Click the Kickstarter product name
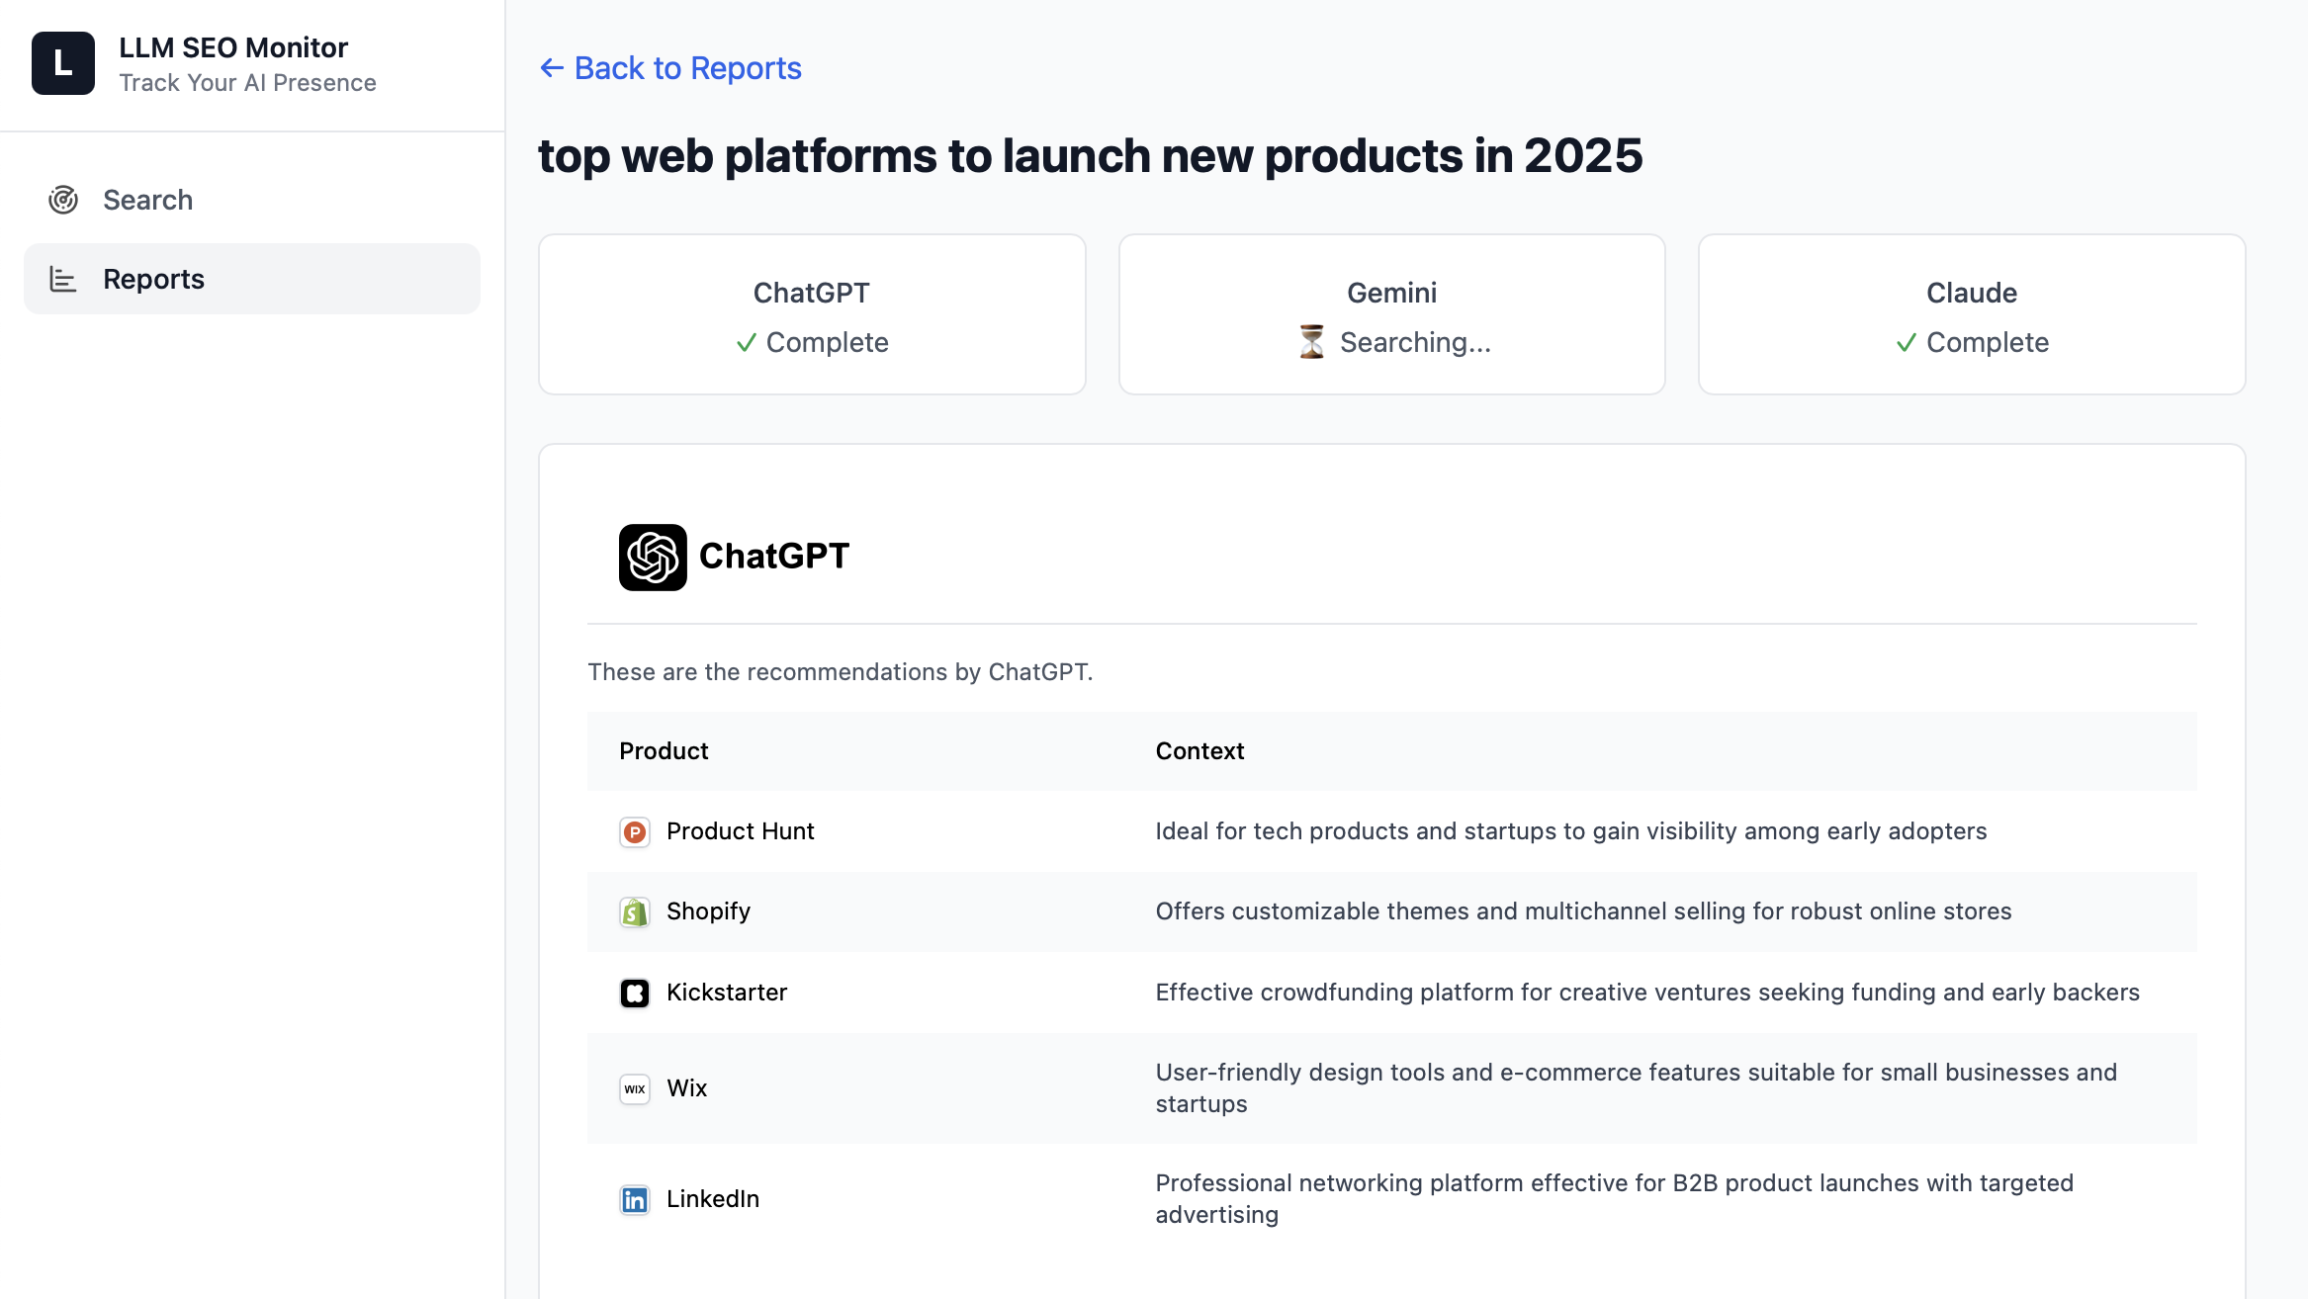Screen dimensions: 2308x1299 (x=727, y=993)
